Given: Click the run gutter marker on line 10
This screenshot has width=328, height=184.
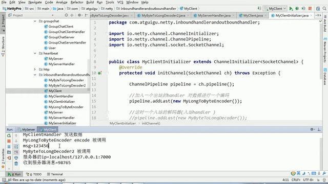Looking at the screenshot, I should (100, 73).
